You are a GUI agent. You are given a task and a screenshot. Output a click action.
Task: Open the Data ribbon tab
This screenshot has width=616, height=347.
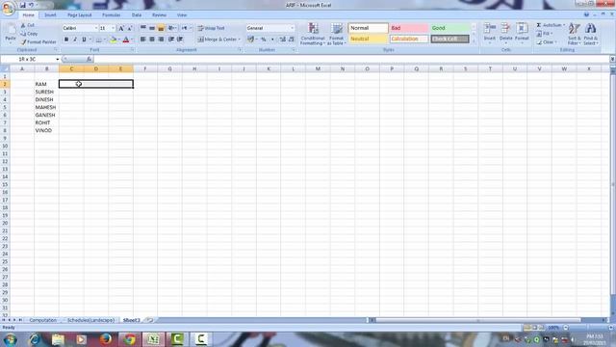pyautogui.click(x=137, y=15)
